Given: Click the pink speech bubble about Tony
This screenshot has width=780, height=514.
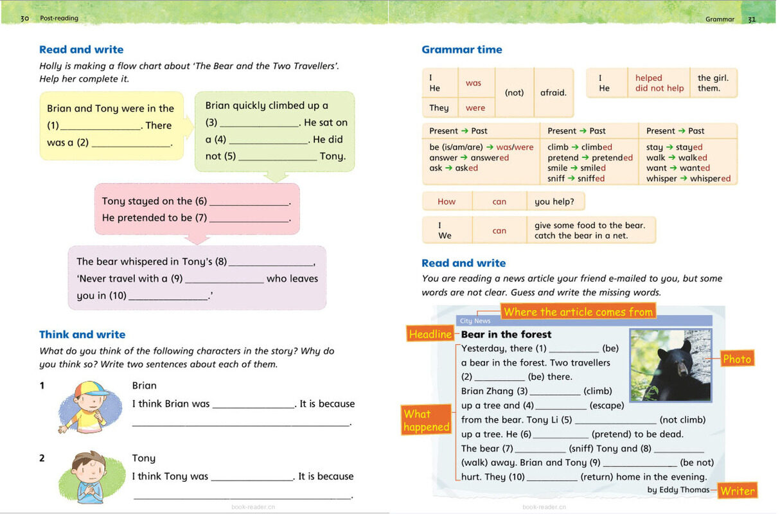Looking at the screenshot, I should coord(196,209).
